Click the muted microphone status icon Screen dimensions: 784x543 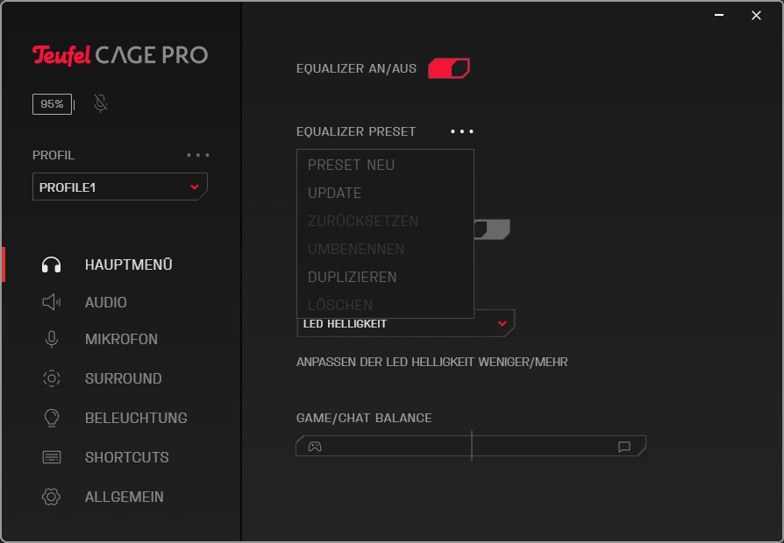coord(101,104)
